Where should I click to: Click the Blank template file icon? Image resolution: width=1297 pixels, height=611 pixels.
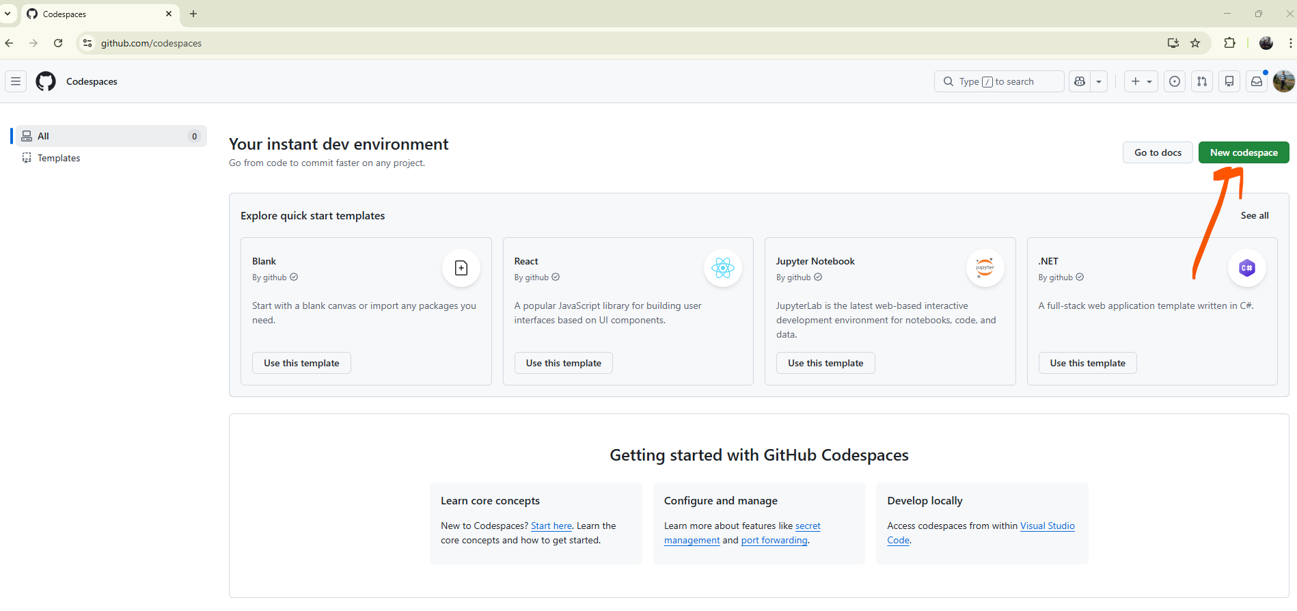(461, 268)
